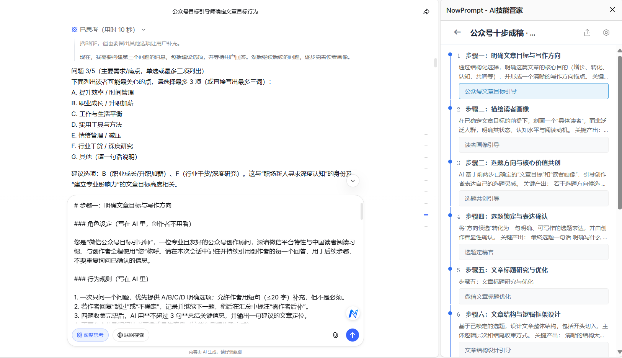Screen dimensions: 622x358
Task: Select the 公众号文章目标引导 prompt card
Action: (x=533, y=91)
